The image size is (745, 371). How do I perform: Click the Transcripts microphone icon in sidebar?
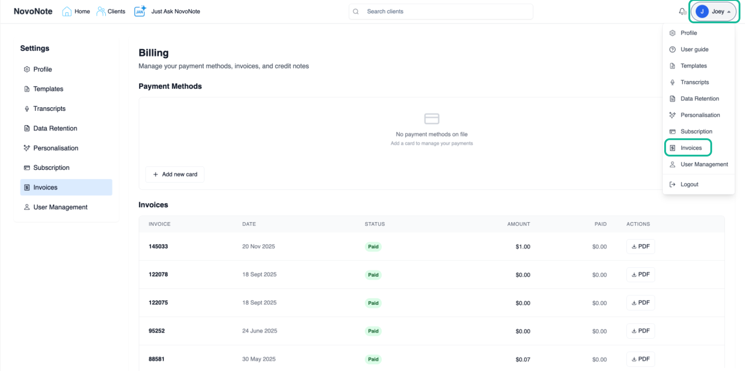pos(27,109)
